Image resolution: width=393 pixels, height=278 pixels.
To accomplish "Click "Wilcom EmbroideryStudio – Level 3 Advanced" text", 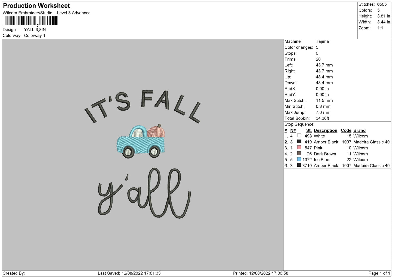I will (47, 13).
